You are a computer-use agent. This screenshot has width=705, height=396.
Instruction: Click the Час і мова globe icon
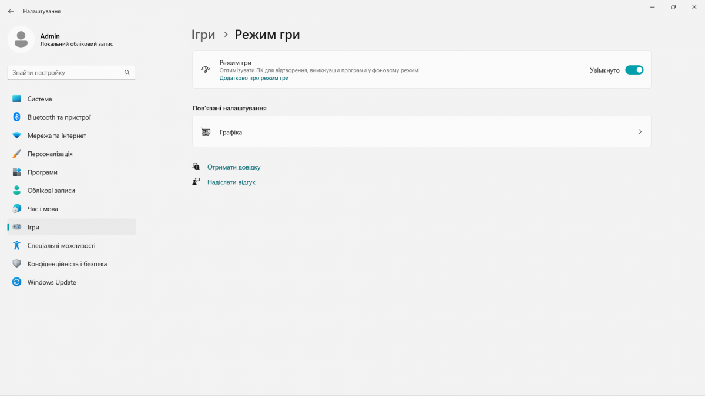(16, 209)
